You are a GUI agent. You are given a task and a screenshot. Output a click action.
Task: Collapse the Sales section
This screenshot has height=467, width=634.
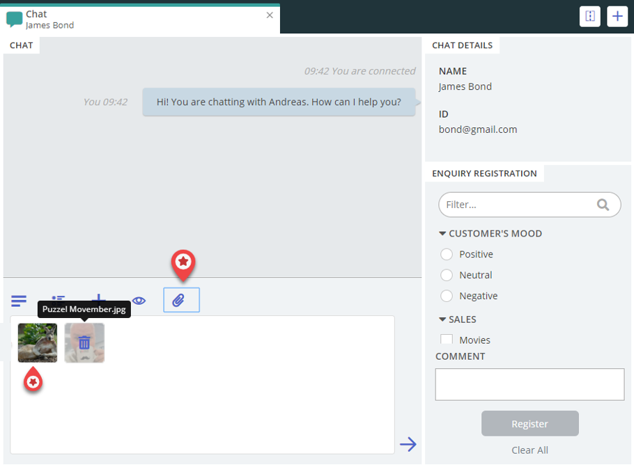[x=442, y=319]
